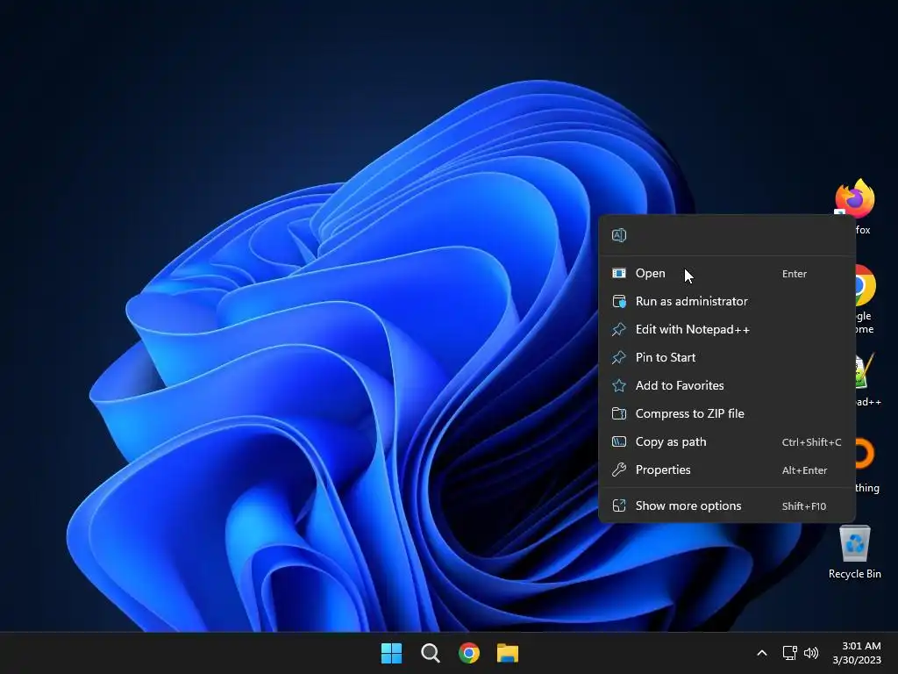This screenshot has height=674, width=898.
Task: Click the Shift+F10 shortcut text
Action: coord(804,506)
